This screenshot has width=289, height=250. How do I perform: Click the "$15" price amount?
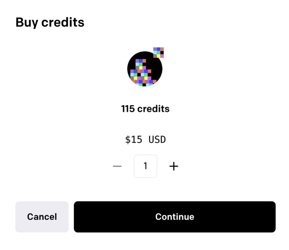point(134,139)
